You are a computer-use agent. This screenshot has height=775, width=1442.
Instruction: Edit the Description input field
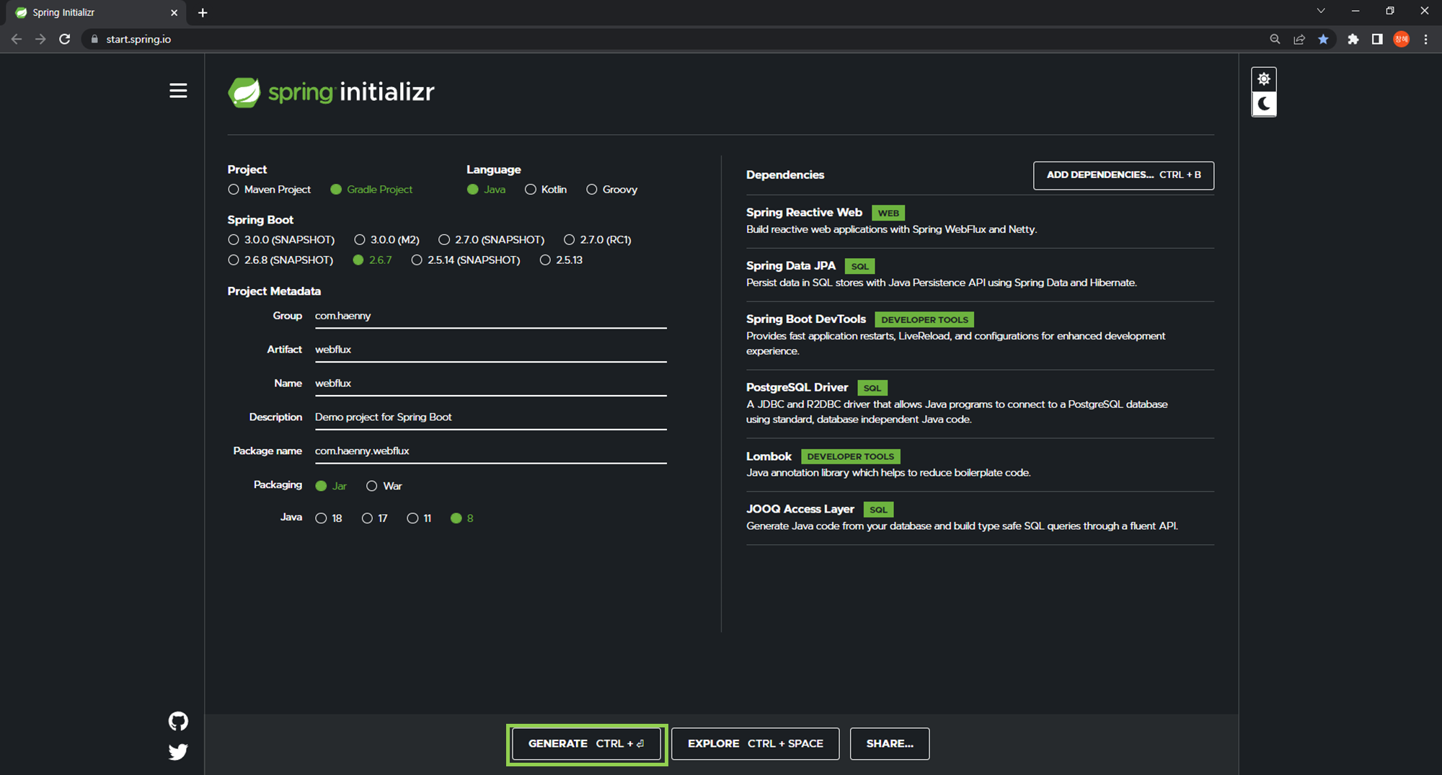tap(490, 418)
